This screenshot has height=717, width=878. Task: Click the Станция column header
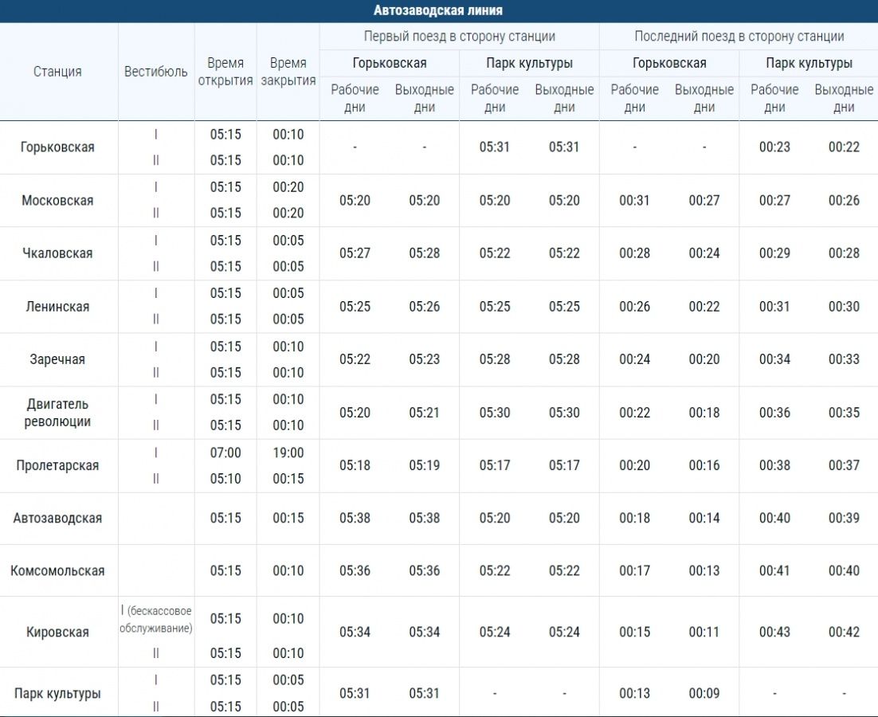57,72
